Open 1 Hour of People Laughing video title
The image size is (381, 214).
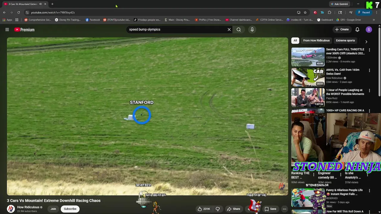tap(345, 92)
